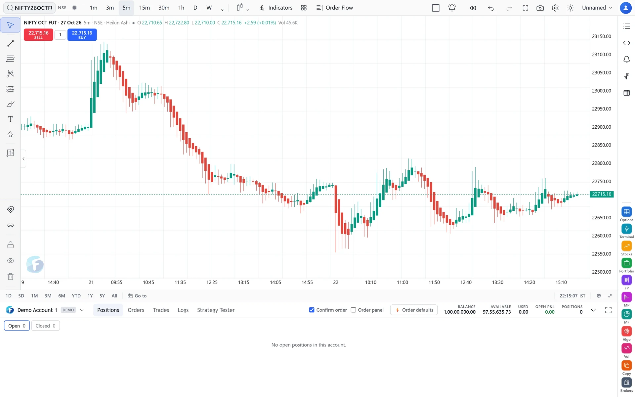Select the Closed positions tab
This screenshot has height=397, width=635.
[46, 326]
